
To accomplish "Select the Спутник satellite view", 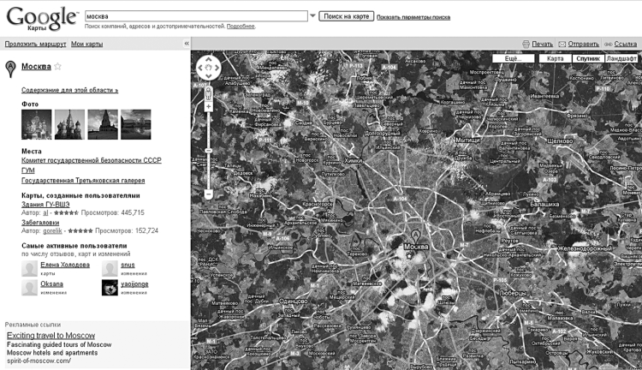I will (588, 58).
